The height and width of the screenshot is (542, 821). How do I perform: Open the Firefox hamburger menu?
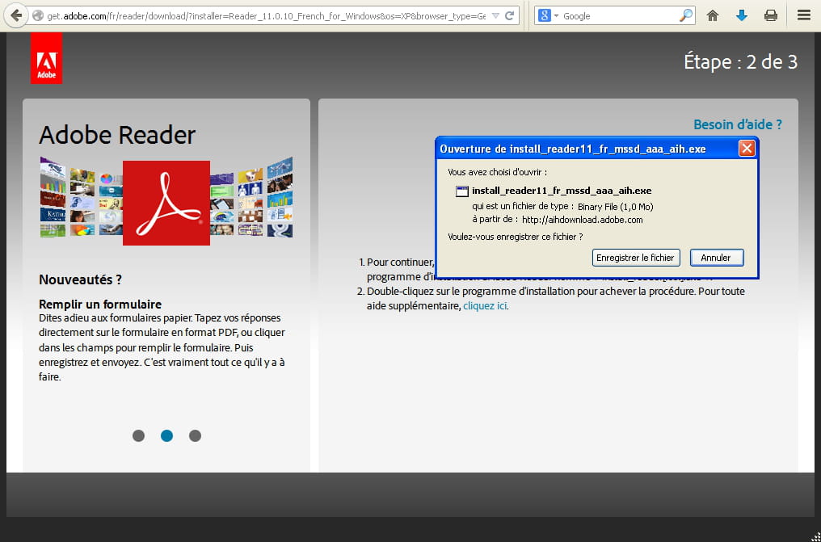tap(804, 15)
